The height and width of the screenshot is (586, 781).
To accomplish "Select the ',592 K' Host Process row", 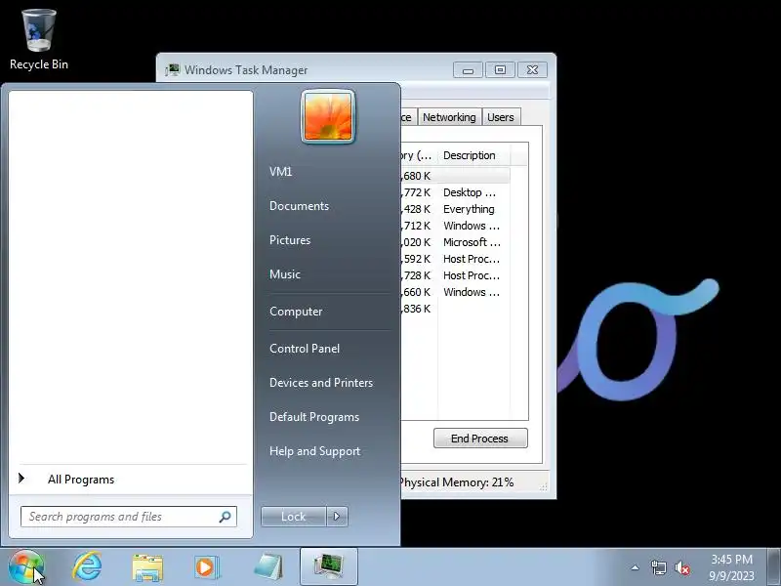I will coord(455,259).
